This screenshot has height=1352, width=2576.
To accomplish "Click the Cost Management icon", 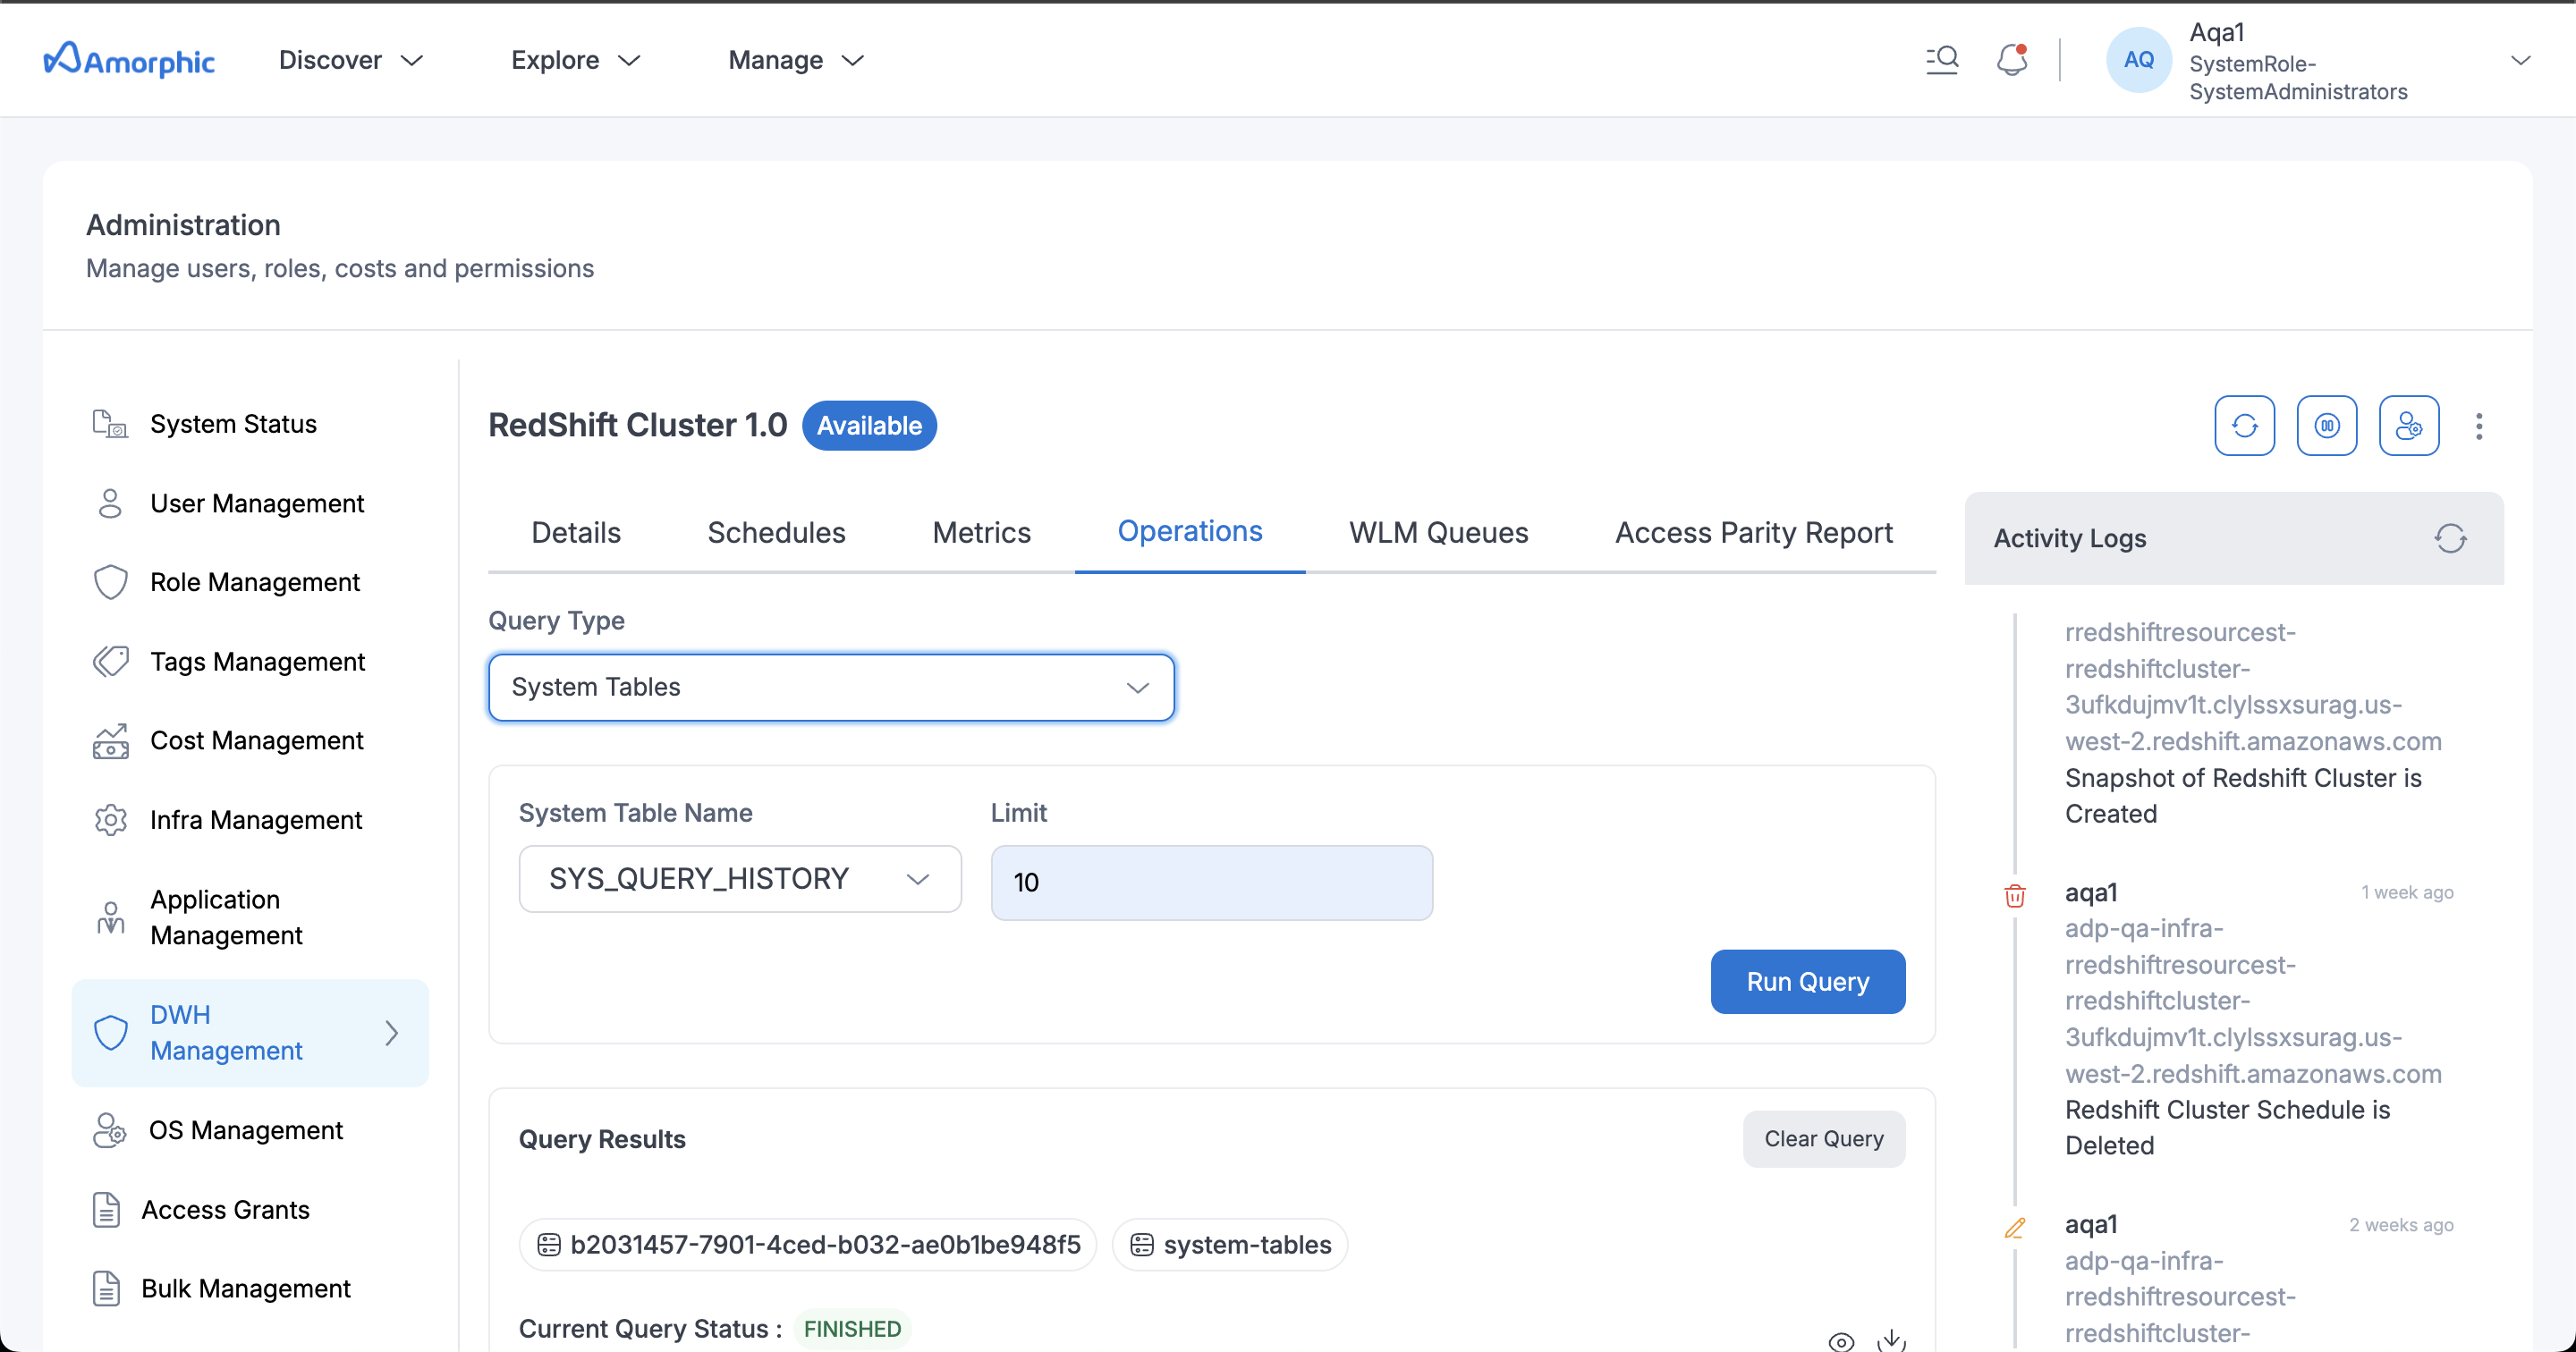I will (110, 741).
